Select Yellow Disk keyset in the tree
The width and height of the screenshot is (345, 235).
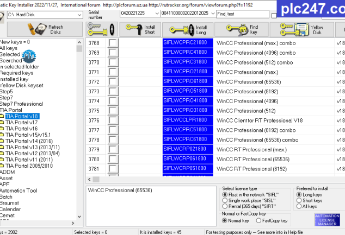(x=21, y=85)
